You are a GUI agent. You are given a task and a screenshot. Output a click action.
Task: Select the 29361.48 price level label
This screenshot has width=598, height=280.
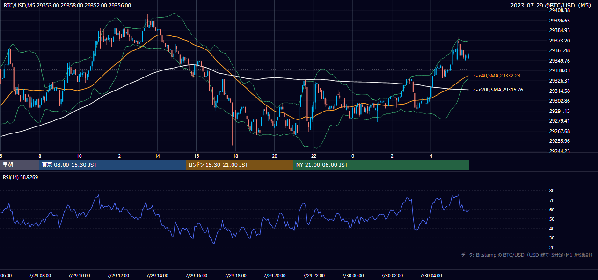(560, 50)
